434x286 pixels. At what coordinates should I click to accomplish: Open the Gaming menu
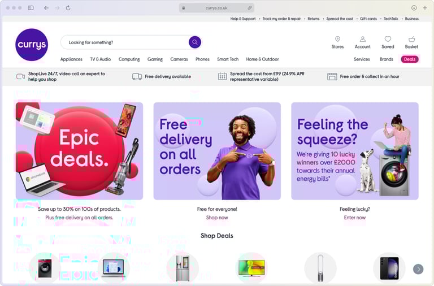[x=155, y=59]
